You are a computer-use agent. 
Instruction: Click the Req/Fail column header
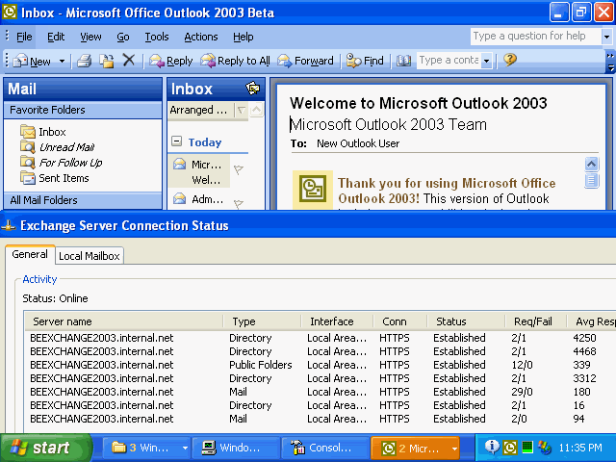pyautogui.click(x=536, y=321)
